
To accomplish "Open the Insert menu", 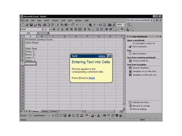I will point(47,20).
